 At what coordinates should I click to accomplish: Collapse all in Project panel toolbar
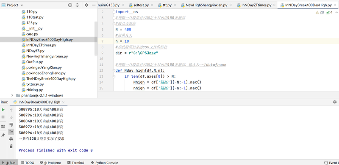(x=77, y=5)
